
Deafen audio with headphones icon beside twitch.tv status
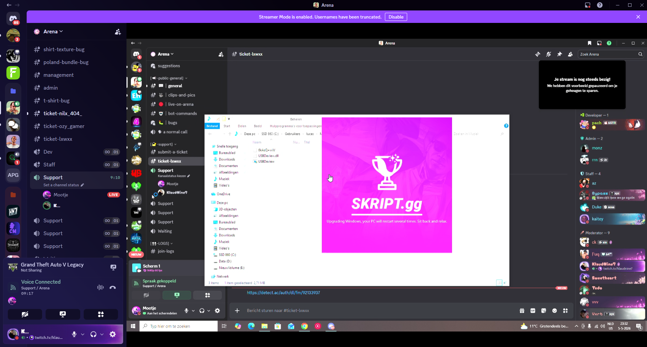93,334
